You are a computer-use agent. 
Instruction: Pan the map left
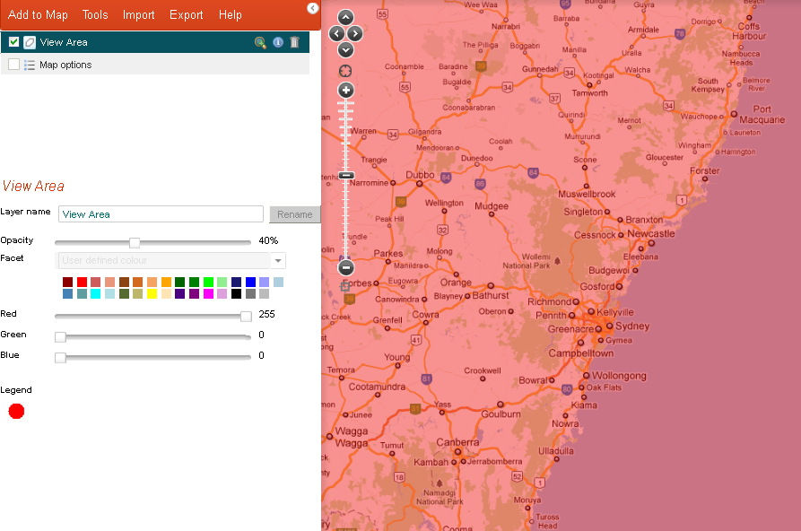(x=336, y=34)
